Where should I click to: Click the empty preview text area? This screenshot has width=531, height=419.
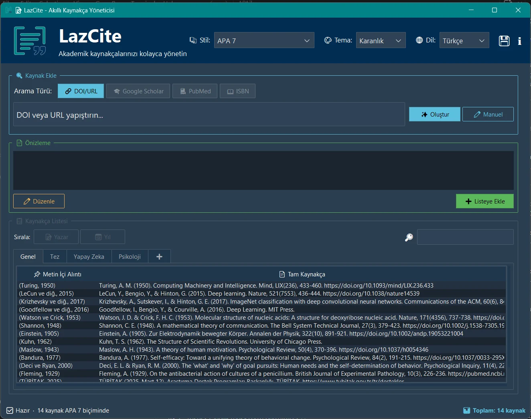(x=263, y=170)
